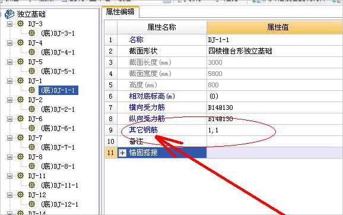Click the gear icon beside DJ-4

click(20, 43)
